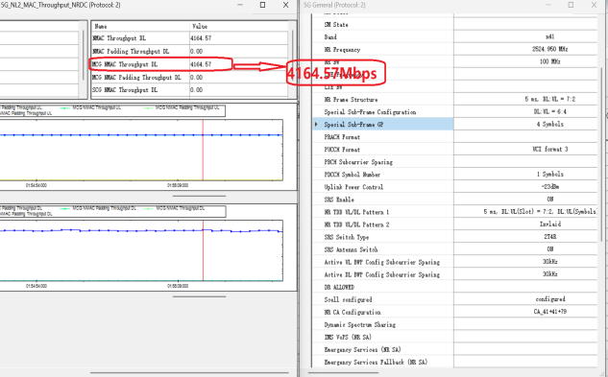Select the MCG NMAC Throughput DL row
The height and width of the screenshot is (377, 608).
[x=190, y=64]
